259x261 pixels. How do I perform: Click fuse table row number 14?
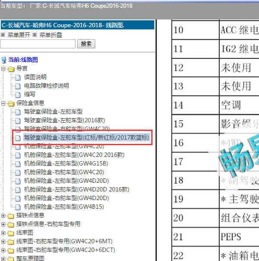tap(178, 105)
